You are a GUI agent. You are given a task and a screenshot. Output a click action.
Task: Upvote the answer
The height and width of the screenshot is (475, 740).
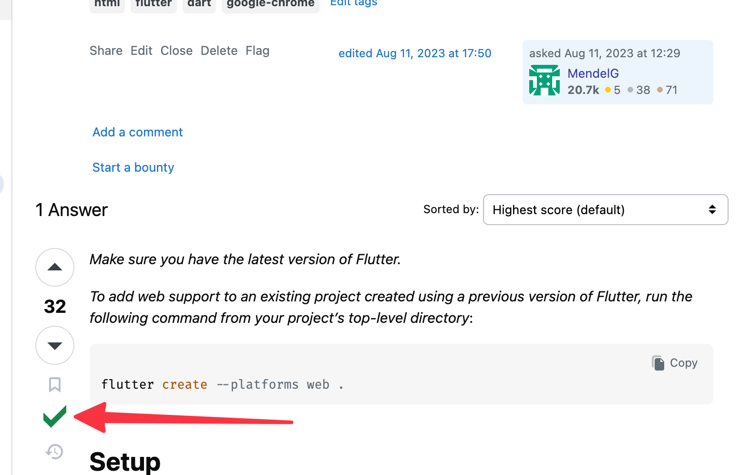tap(55, 267)
